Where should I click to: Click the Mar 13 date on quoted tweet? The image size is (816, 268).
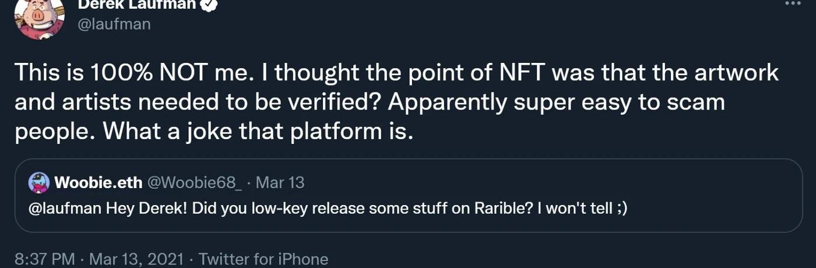pyautogui.click(x=280, y=183)
